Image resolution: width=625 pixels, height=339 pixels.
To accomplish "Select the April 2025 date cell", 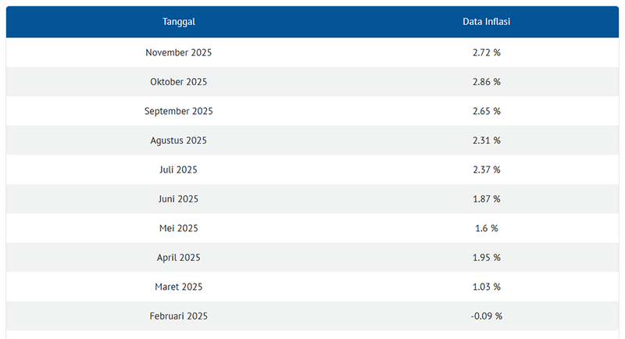I will coord(179,258).
